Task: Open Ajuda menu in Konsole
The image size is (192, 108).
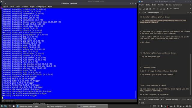Action: pos(50,7)
